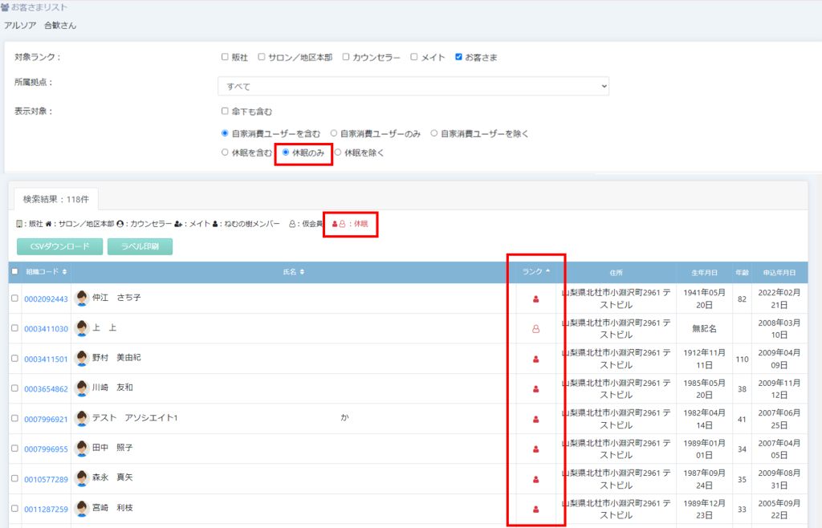Click rank icon in 森永 真矢 row
This screenshot has height=528, width=822.
pos(536,479)
